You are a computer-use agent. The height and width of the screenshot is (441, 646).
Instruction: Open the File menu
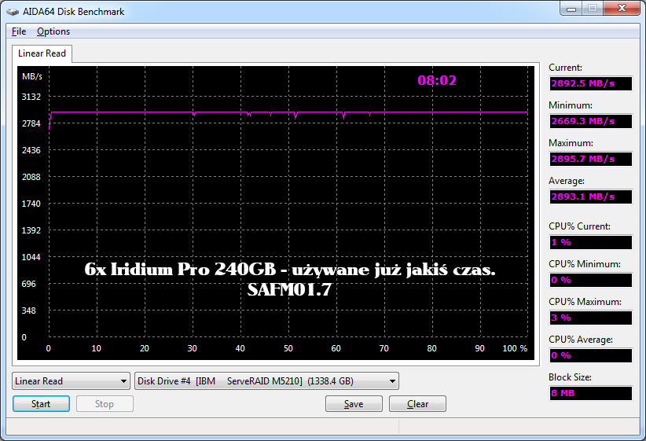tap(19, 31)
